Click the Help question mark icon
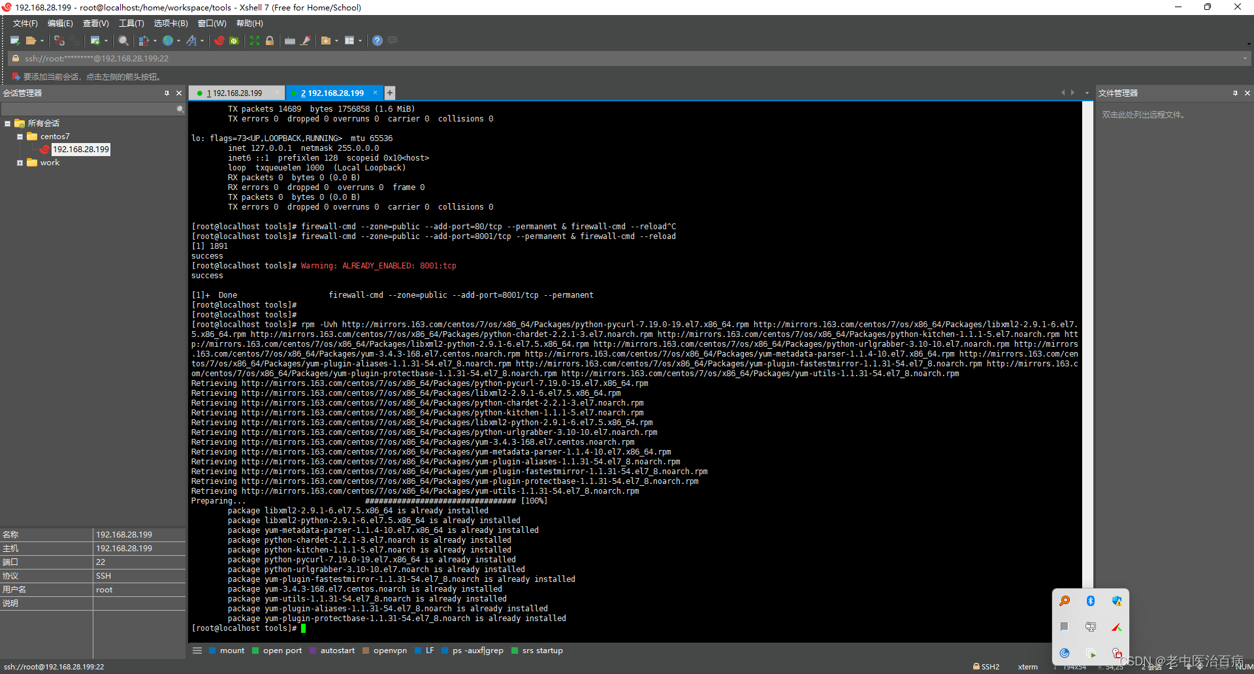Viewport: 1254px width, 674px height. (377, 40)
